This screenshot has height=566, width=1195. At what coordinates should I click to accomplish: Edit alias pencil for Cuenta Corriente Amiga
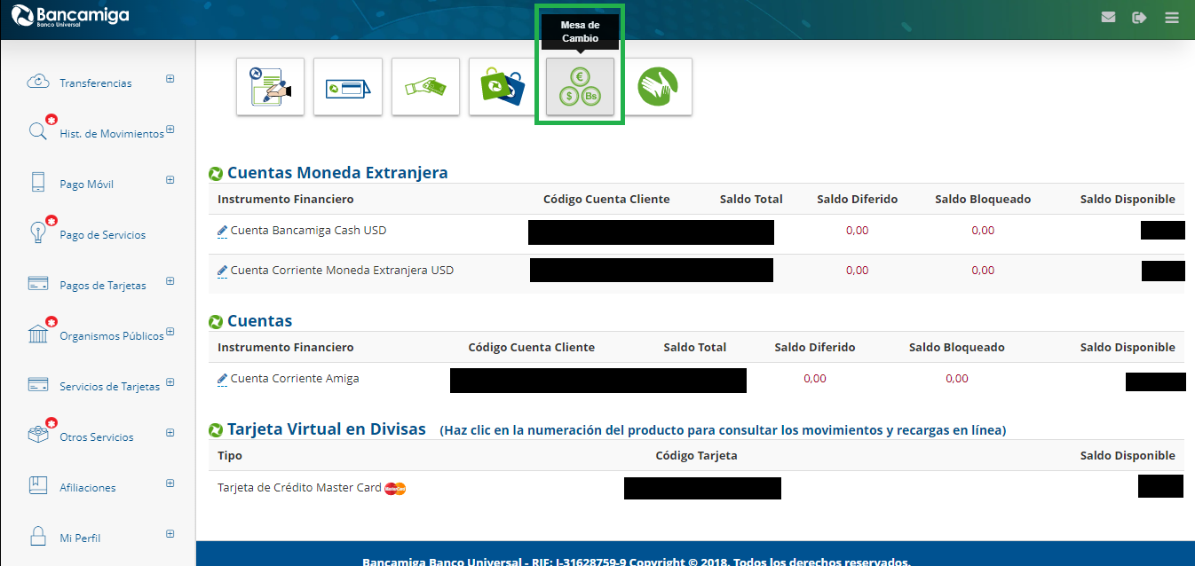pyautogui.click(x=222, y=380)
